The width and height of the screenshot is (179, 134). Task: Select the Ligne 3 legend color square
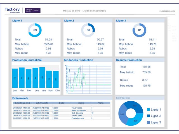148,122
